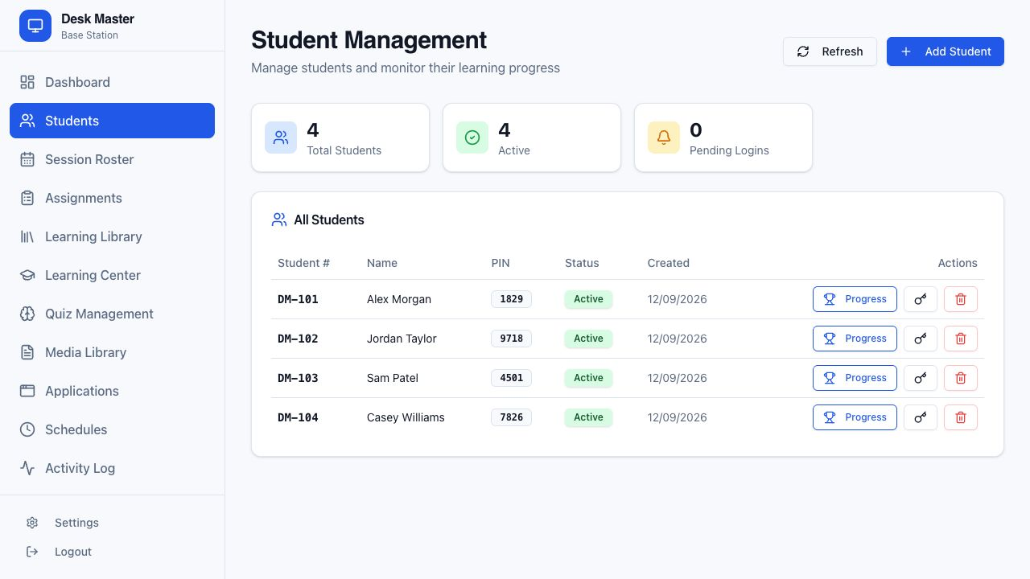Image resolution: width=1030 pixels, height=579 pixels.
Task: Open the Learning Library section
Action: coord(112,236)
